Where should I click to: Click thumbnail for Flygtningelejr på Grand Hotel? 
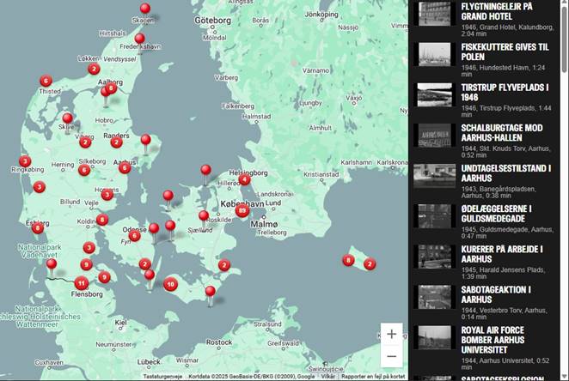tap(434, 14)
